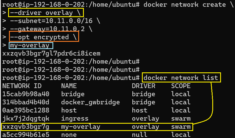Click the 'my-overlay' network name in blue box

point(31,45)
